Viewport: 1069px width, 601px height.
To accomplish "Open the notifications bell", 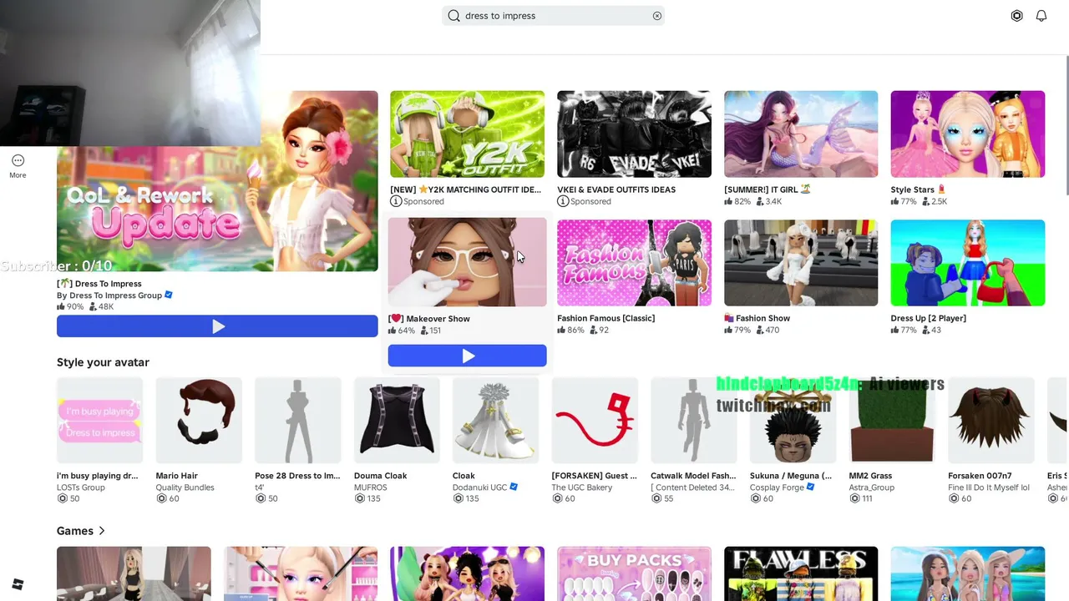I will (x=1041, y=16).
